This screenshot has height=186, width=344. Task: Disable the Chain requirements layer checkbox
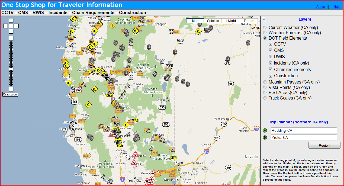coord(270,69)
